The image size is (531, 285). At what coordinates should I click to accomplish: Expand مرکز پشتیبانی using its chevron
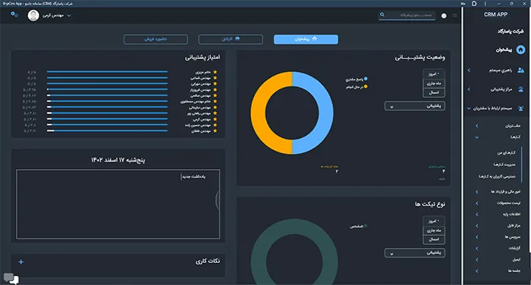(x=469, y=89)
